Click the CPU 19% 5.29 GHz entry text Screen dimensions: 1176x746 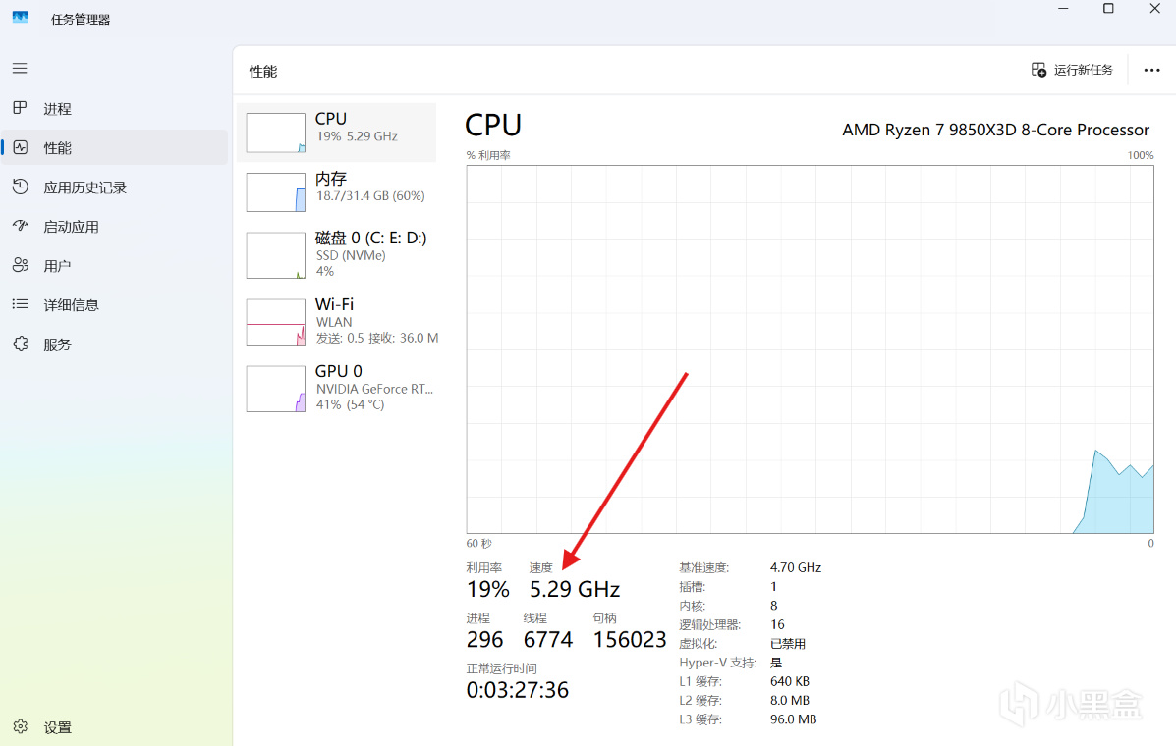point(357,128)
